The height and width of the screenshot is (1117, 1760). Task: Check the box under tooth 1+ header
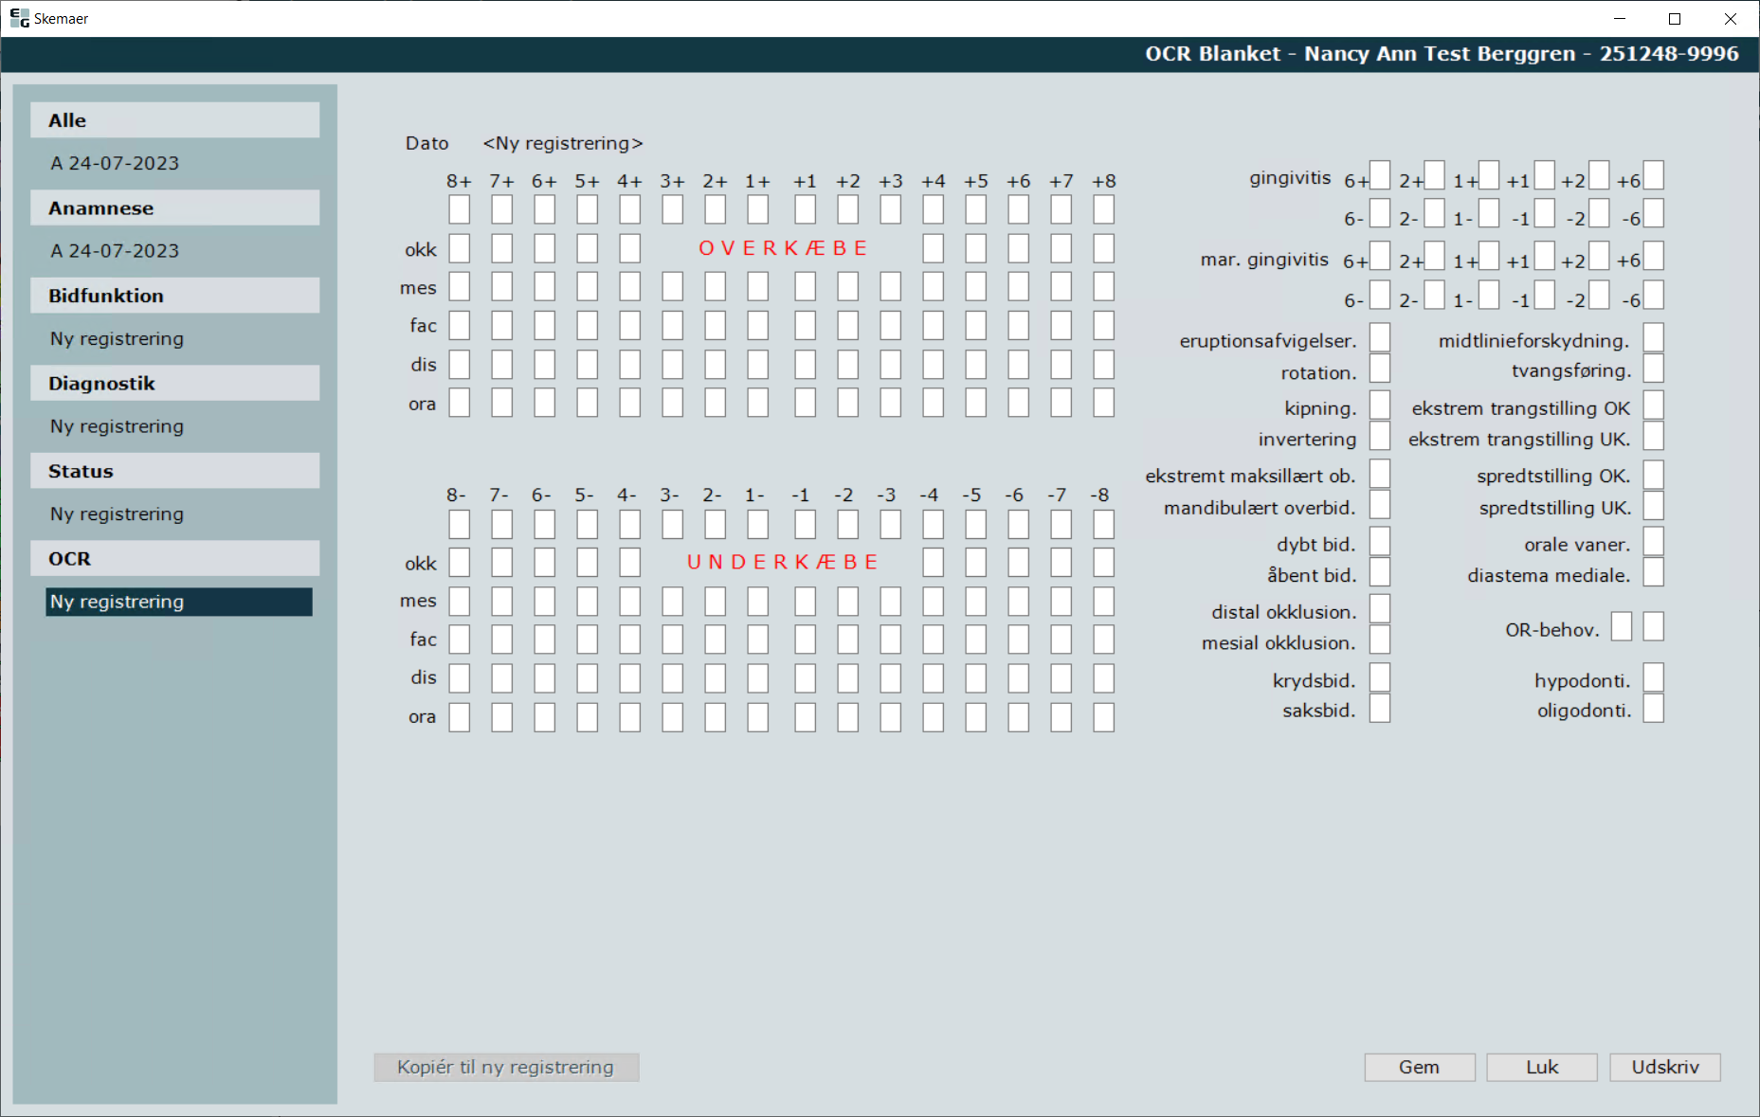(758, 209)
